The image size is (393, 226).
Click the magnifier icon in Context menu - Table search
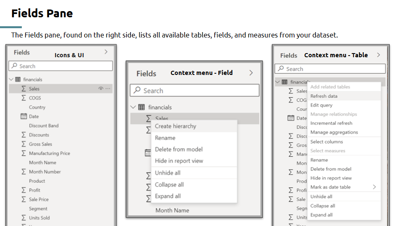281,68
